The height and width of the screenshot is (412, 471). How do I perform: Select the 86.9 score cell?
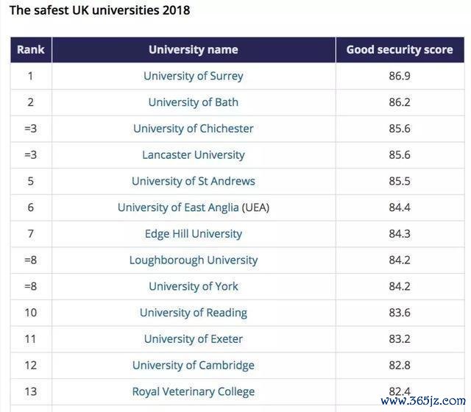click(x=399, y=76)
